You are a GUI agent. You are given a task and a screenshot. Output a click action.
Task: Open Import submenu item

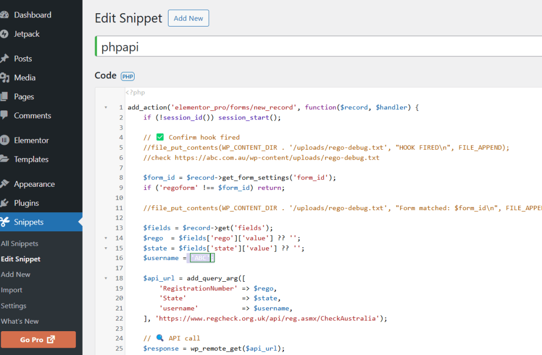coord(12,290)
